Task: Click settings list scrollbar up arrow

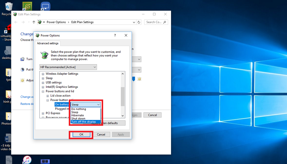Action: pyautogui.click(x=123, y=74)
